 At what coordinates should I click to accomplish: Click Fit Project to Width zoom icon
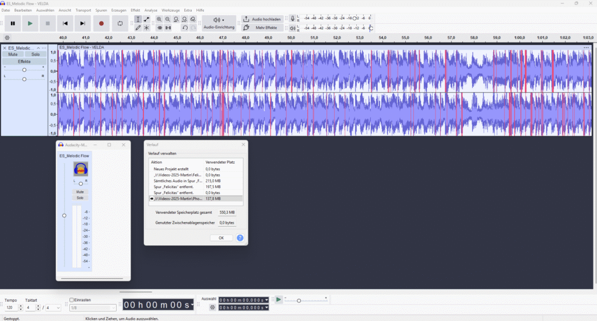[x=184, y=19]
